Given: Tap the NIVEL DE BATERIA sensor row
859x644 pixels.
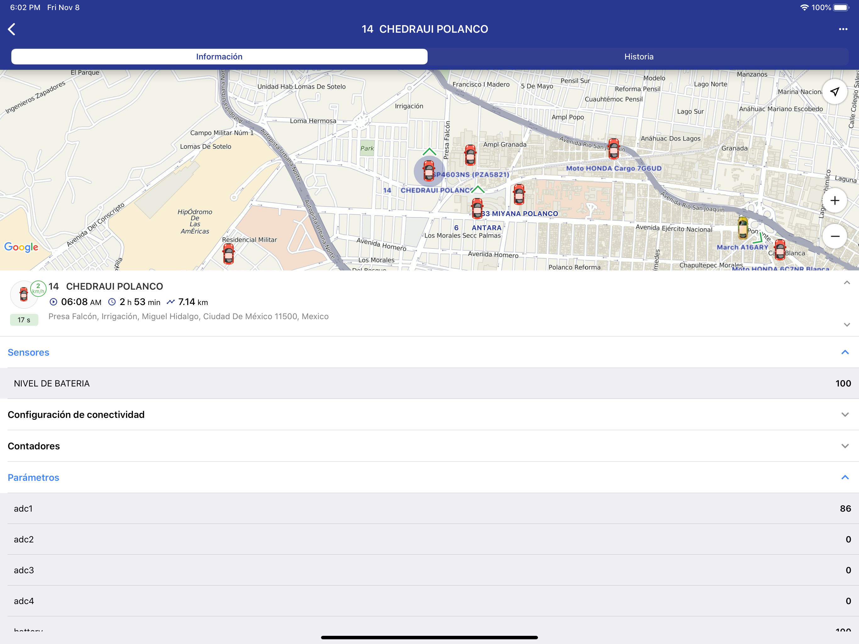Looking at the screenshot, I should pyautogui.click(x=429, y=383).
